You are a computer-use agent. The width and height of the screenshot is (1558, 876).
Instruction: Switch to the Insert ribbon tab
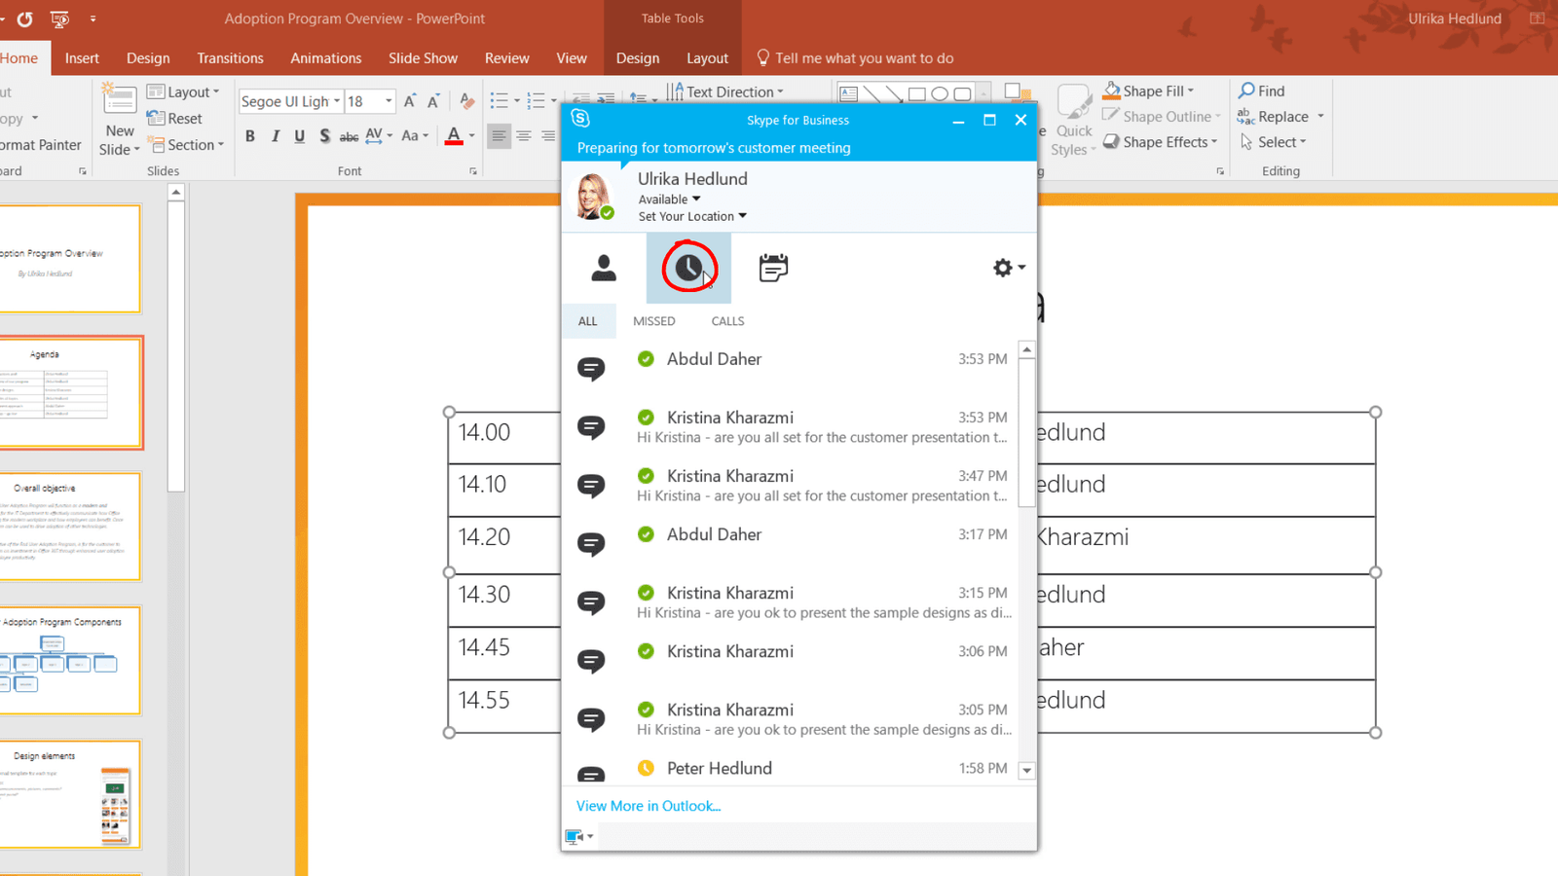82,58
